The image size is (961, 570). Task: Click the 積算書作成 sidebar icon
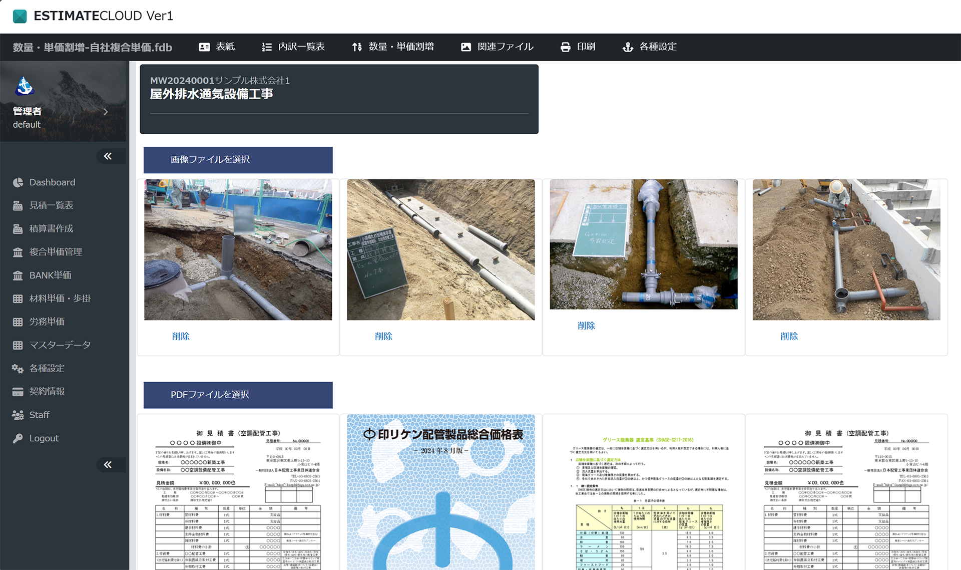pyautogui.click(x=18, y=229)
